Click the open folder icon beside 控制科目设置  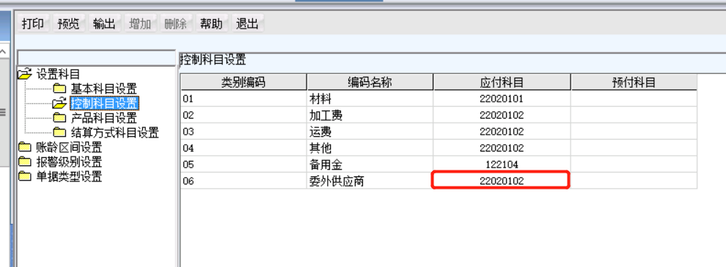click(59, 103)
